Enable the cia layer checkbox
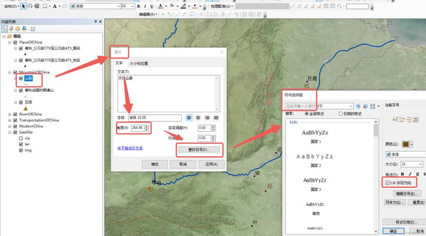 tap(21, 138)
